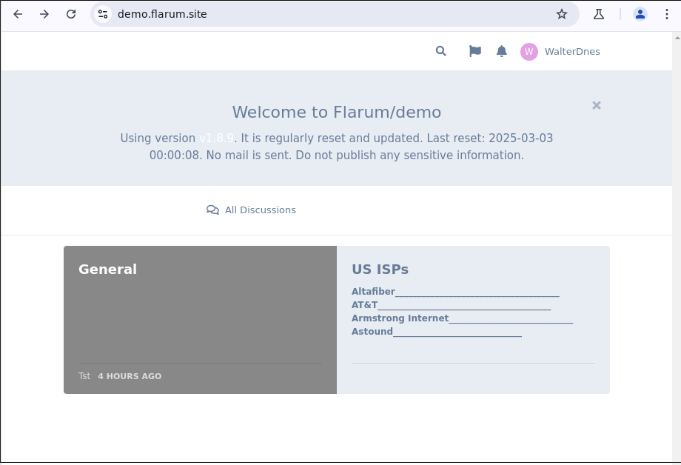
Task: Open Chrome Labs flask icon
Action: [599, 14]
